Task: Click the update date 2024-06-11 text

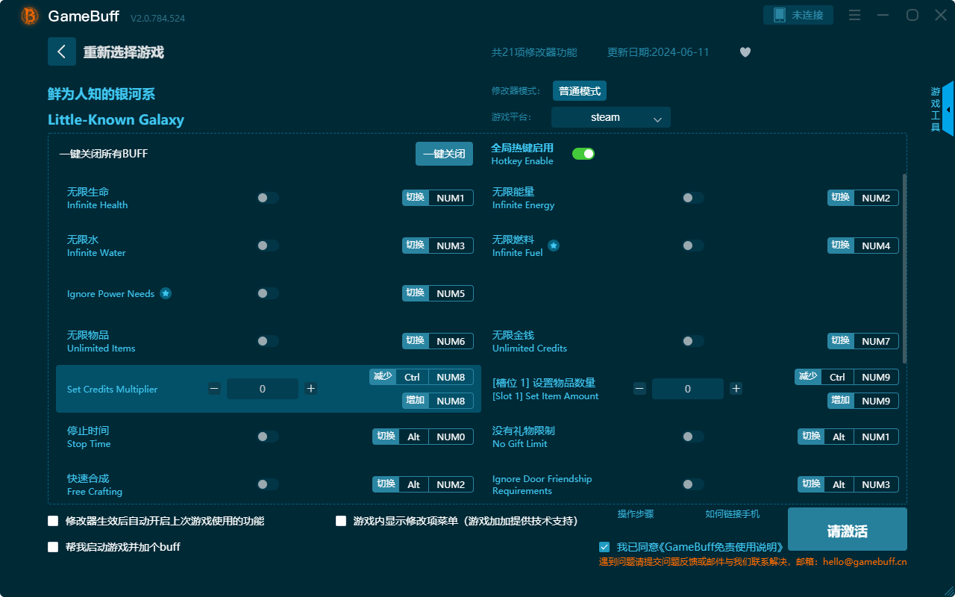Action: [658, 52]
